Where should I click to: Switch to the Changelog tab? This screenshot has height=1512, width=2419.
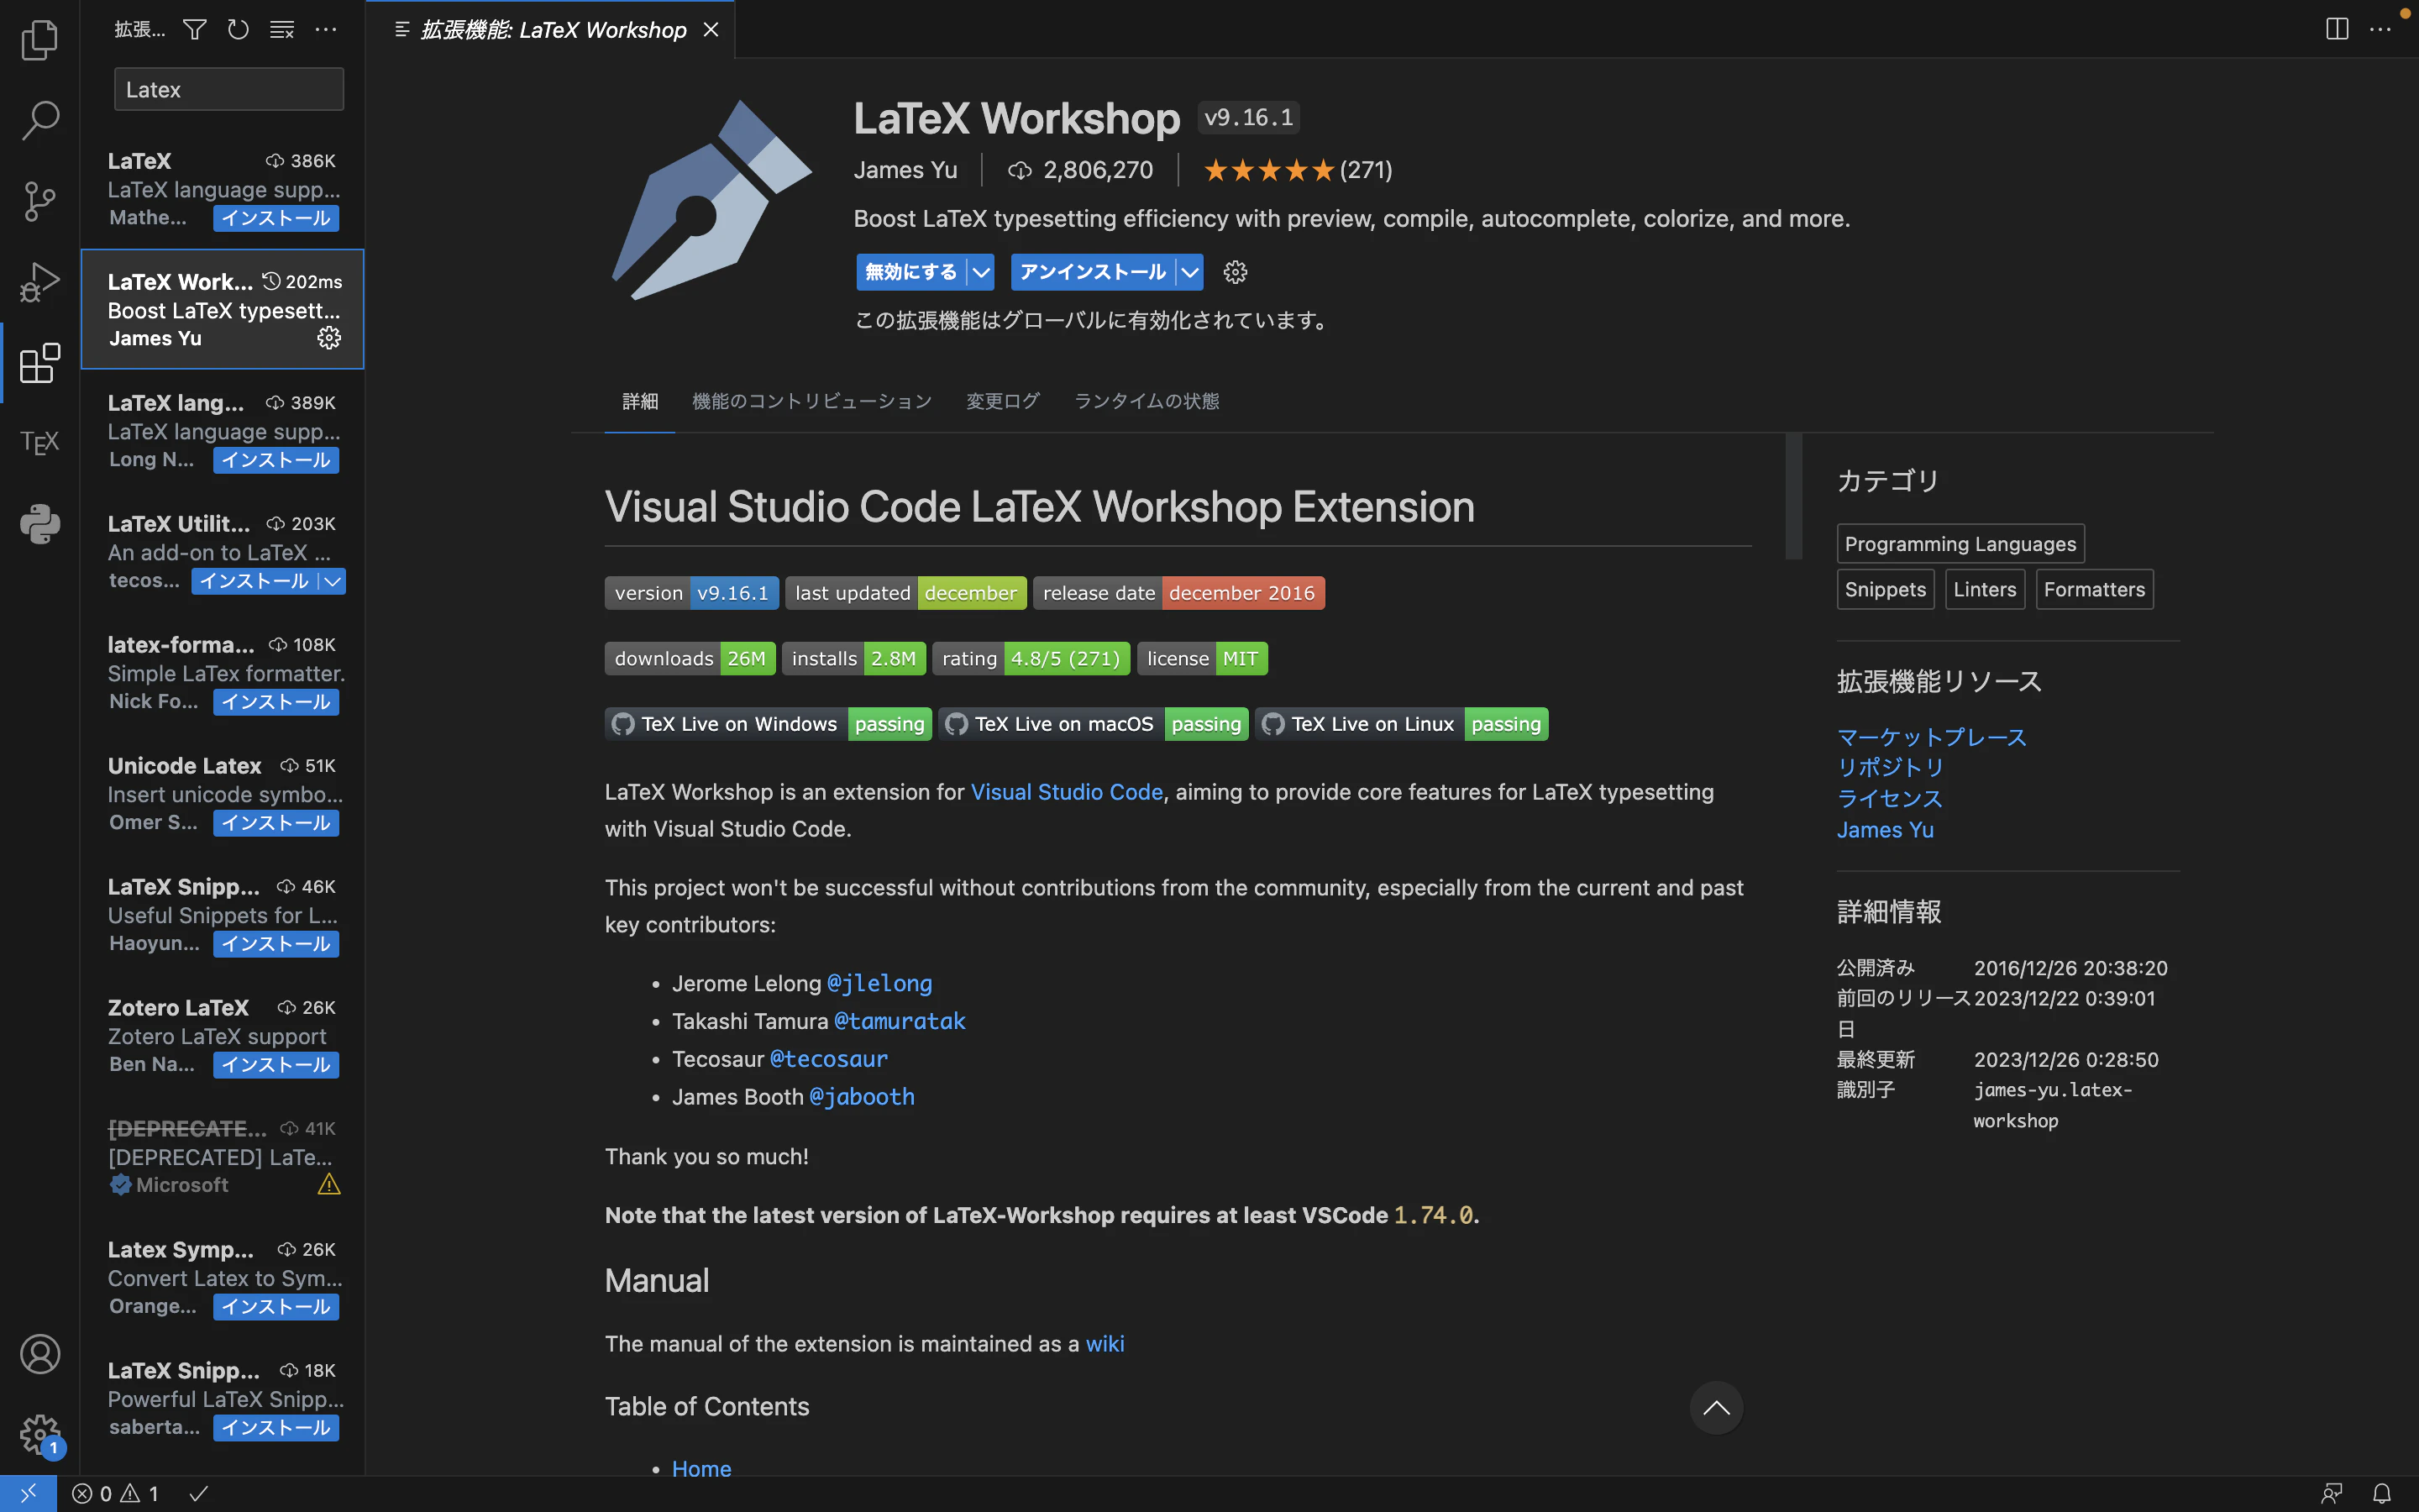pyautogui.click(x=1003, y=401)
